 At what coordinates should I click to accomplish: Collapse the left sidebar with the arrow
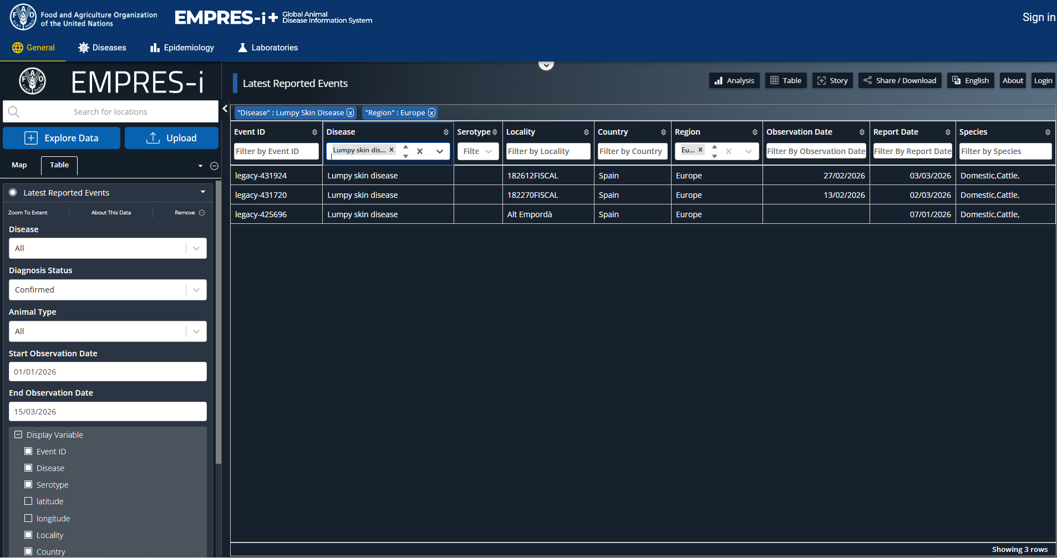pos(225,109)
